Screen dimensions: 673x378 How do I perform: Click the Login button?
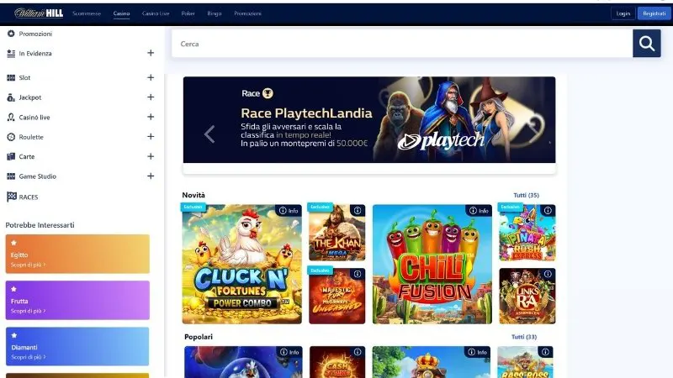pyautogui.click(x=623, y=13)
